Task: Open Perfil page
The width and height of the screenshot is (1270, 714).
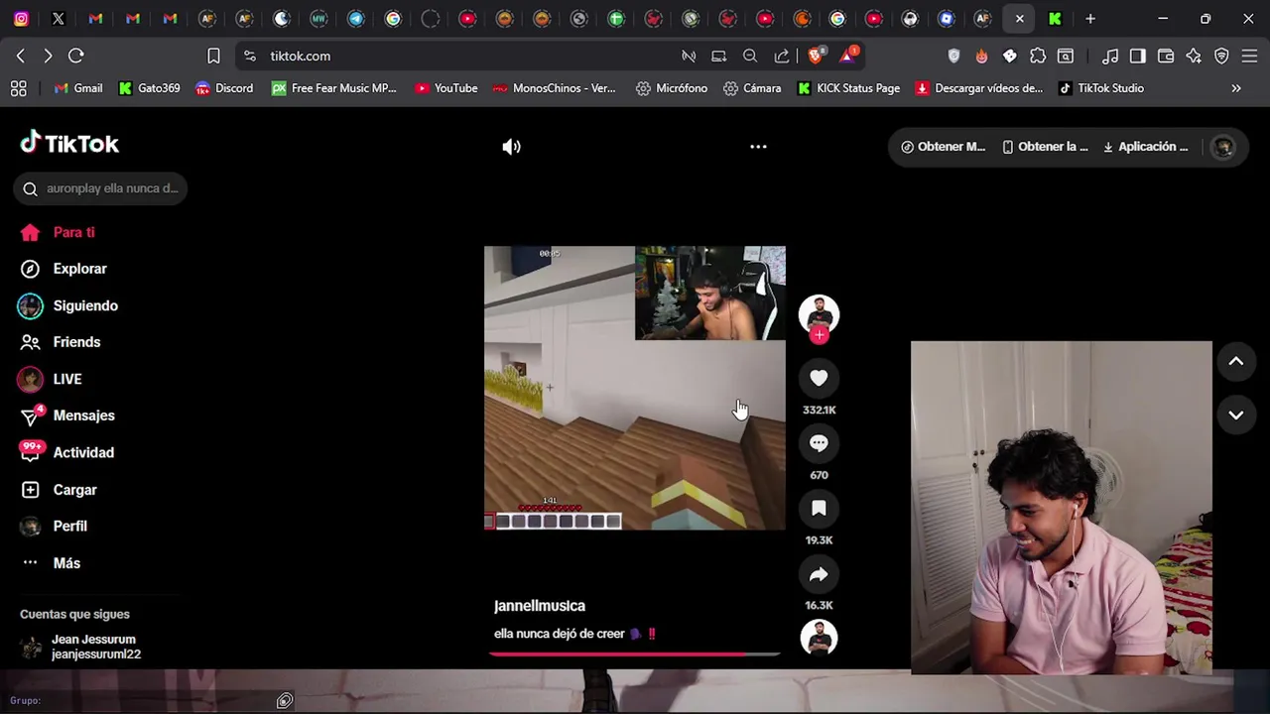Action: (x=54, y=526)
